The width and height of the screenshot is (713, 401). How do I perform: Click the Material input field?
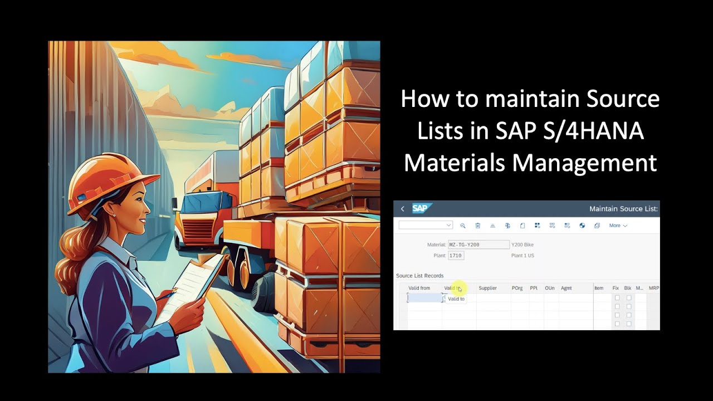pos(478,244)
